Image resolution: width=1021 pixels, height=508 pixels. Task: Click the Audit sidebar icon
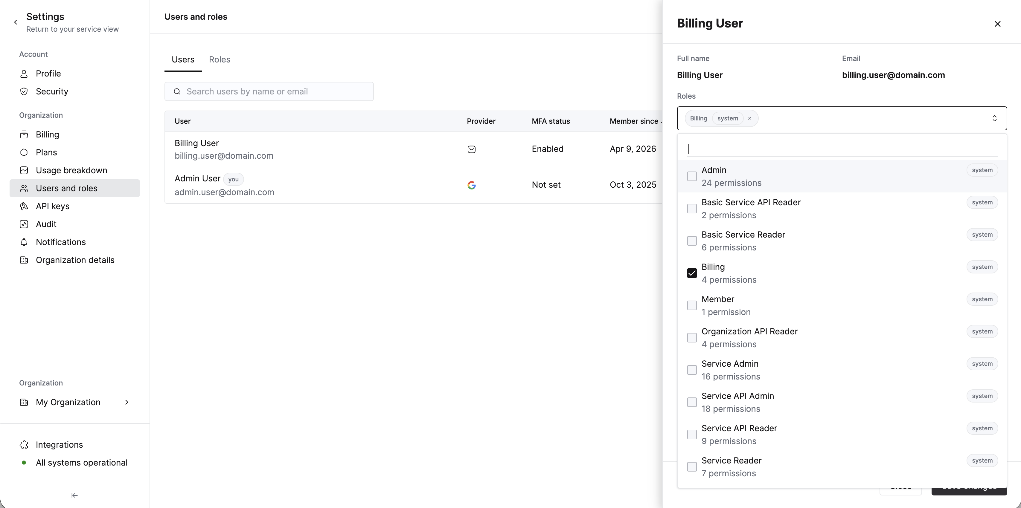click(24, 224)
